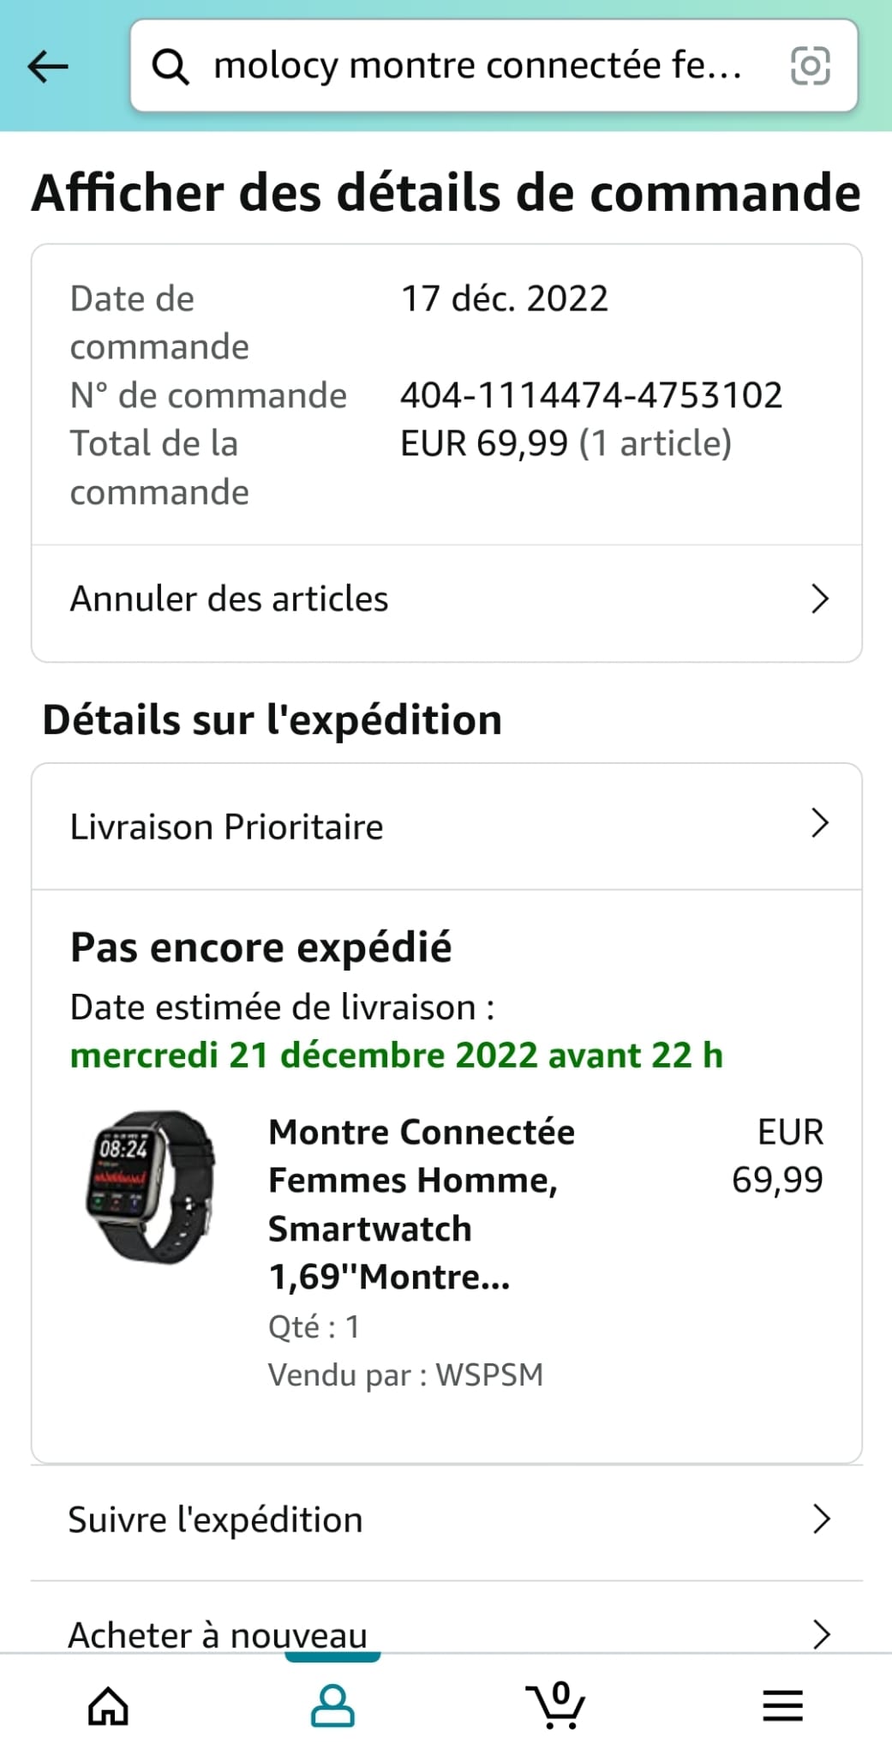
Task: Tap the order number 404-1114474-4753102
Action: pyautogui.click(x=591, y=395)
